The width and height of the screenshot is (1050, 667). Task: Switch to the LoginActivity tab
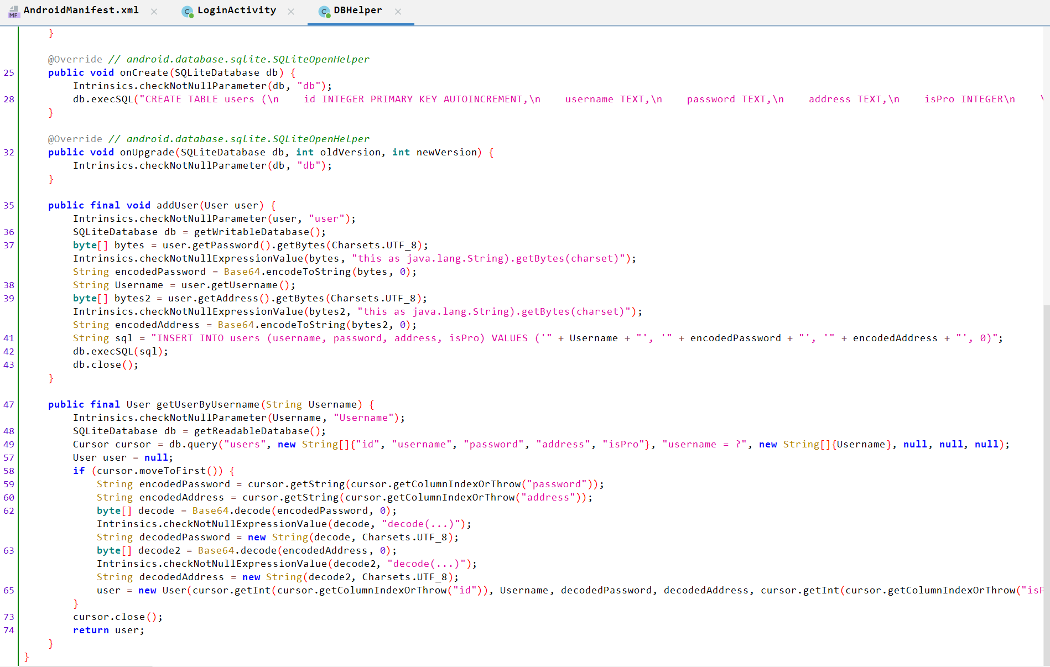pyautogui.click(x=237, y=10)
